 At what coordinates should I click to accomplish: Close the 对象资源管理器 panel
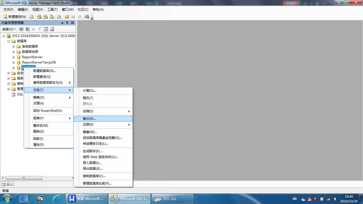pos(72,23)
